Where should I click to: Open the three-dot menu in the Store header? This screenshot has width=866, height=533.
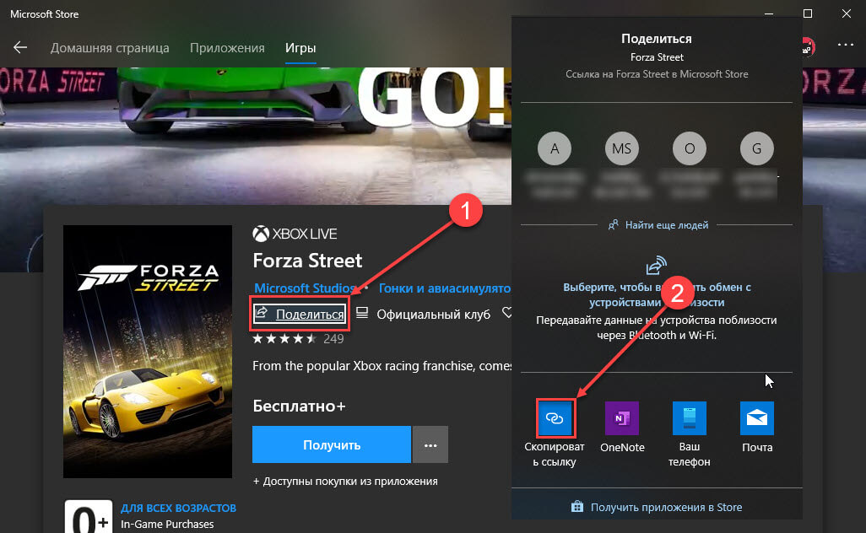[846, 45]
